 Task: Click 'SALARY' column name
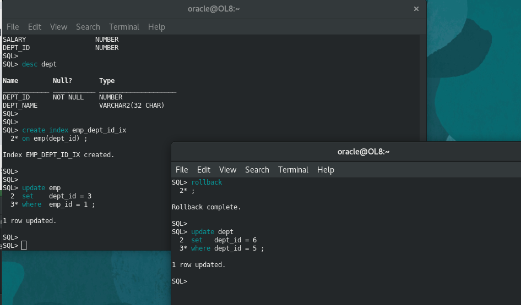(14, 40)
